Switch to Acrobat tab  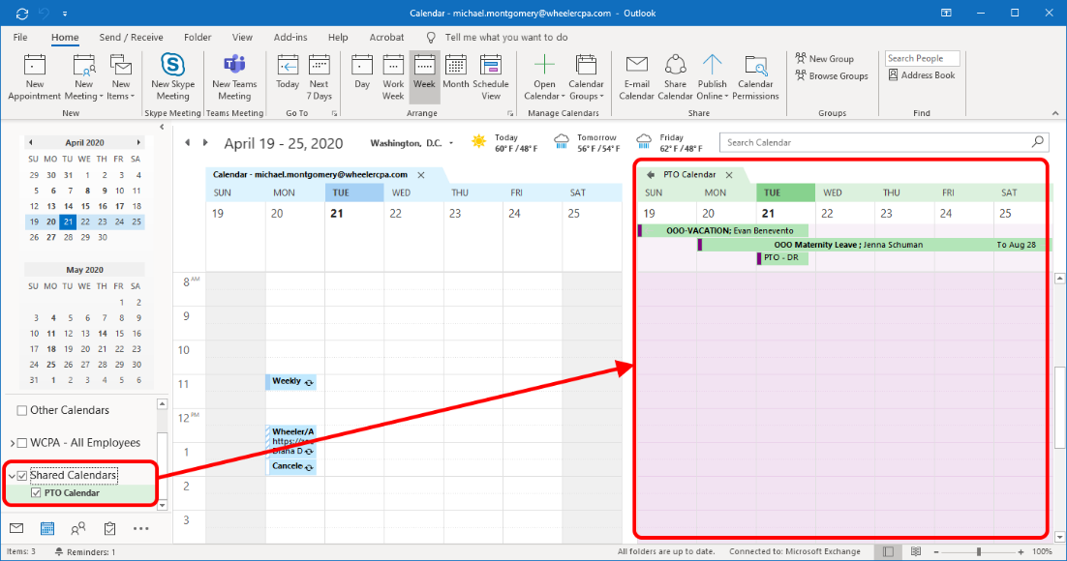386,38
